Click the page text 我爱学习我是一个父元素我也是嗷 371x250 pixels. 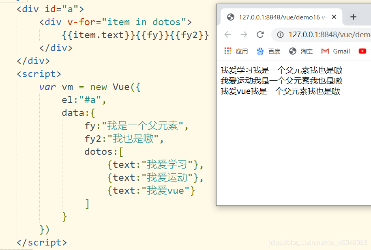coord(281,70)
